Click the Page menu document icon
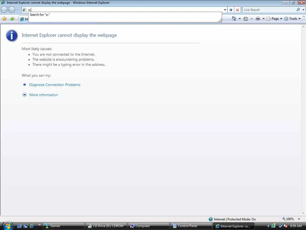Image resolution: width=306 pixels, height=230 pixels. [x=269, y=19]
